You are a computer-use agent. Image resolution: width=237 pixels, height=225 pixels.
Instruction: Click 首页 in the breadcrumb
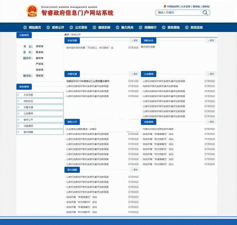point(67,35)
